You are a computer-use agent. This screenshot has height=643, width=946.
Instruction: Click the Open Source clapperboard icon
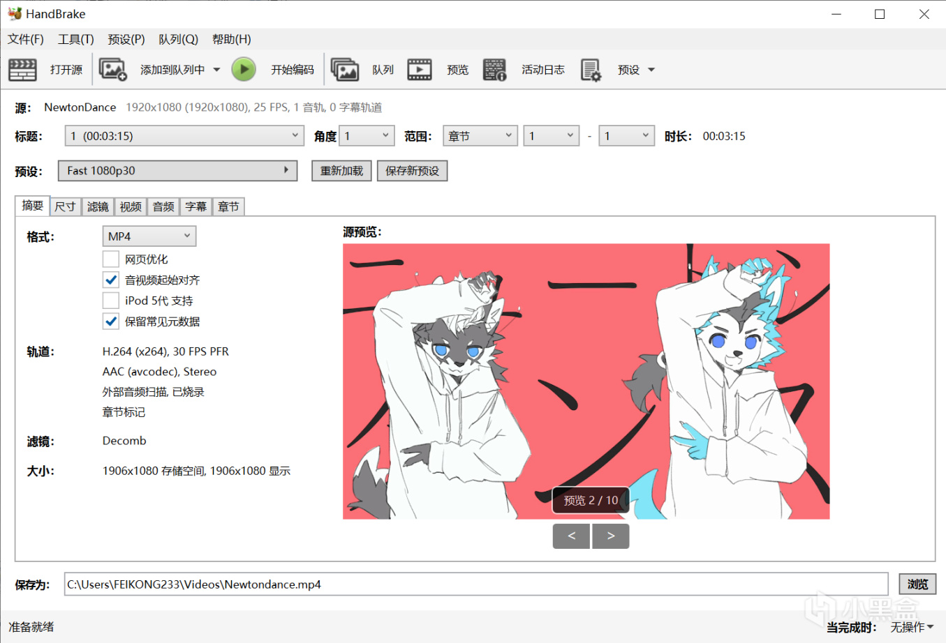[22, 70]
